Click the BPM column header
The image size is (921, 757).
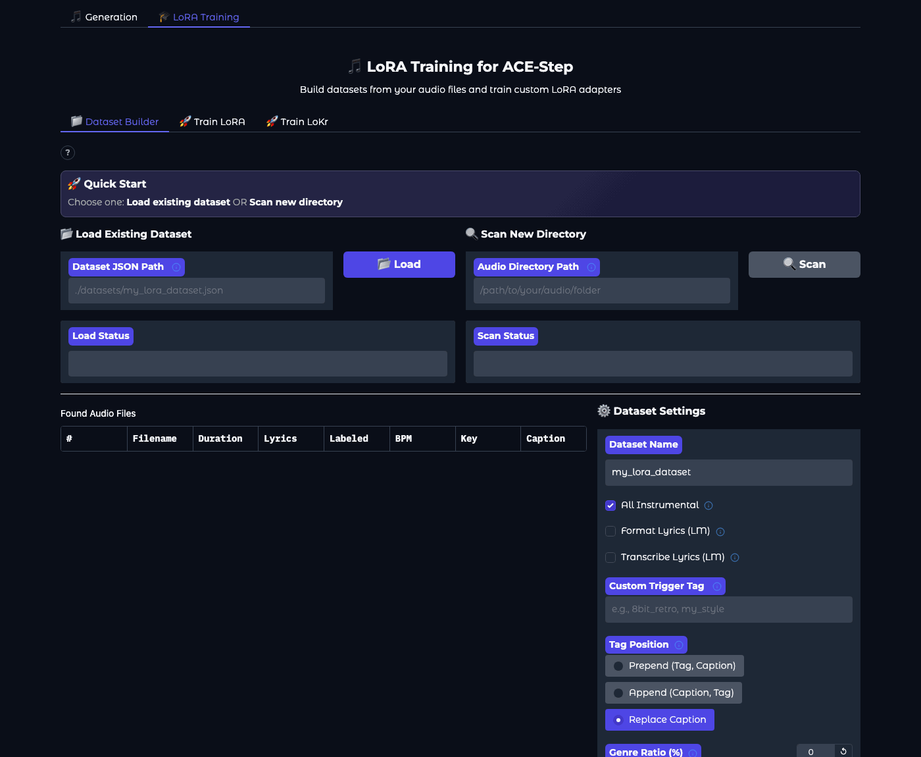(423, 439)
